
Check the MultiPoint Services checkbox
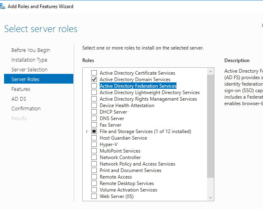94,151
